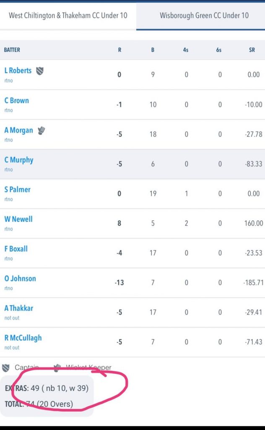Click the SR column header
Image resolution: width=265 pixels, height=430 pixels.
252,50
